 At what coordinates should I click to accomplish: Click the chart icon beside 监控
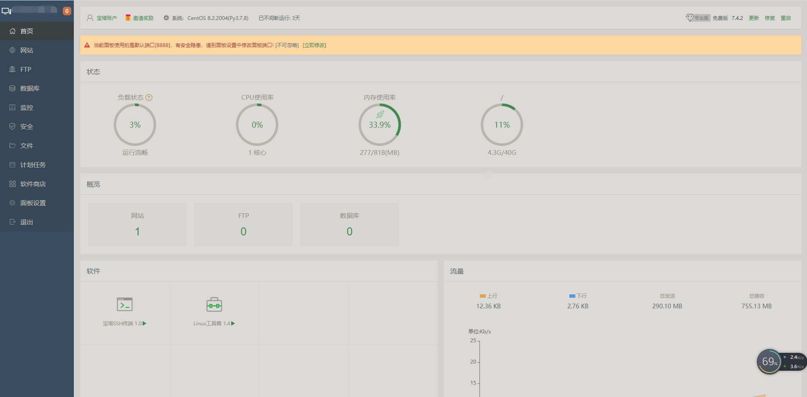[12, 107]
